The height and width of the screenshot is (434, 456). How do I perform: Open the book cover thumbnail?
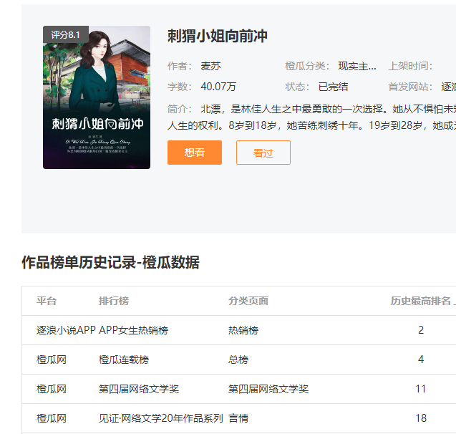tap(97, 97)
